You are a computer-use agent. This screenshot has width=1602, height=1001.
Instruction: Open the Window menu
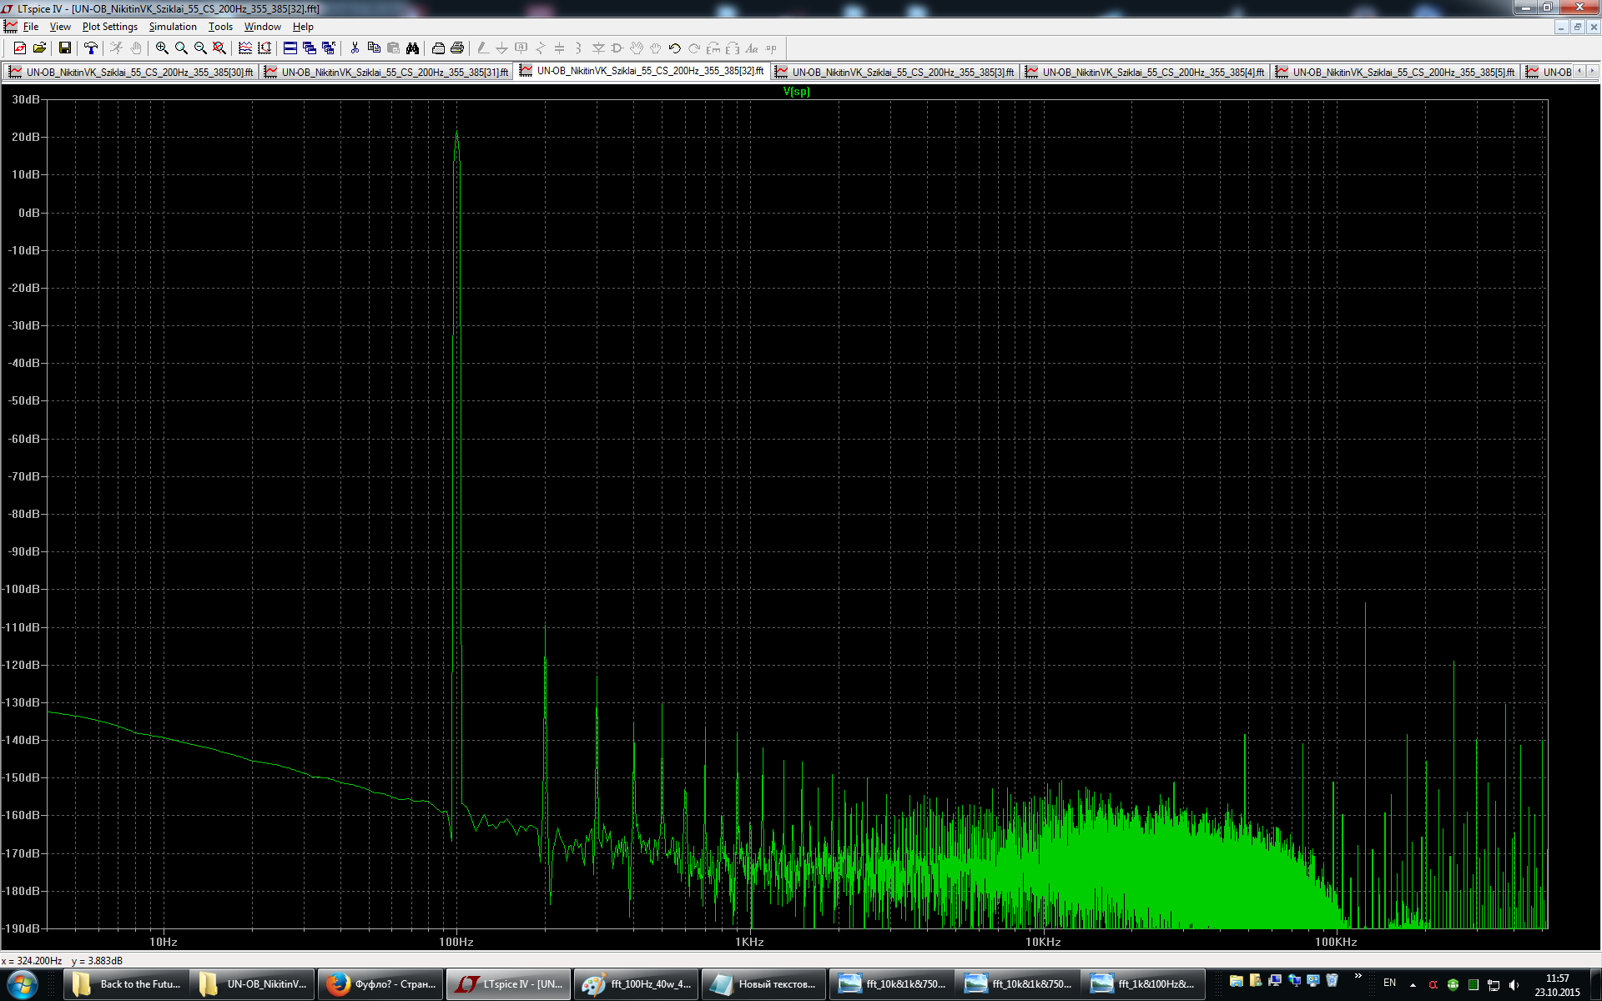262,27
